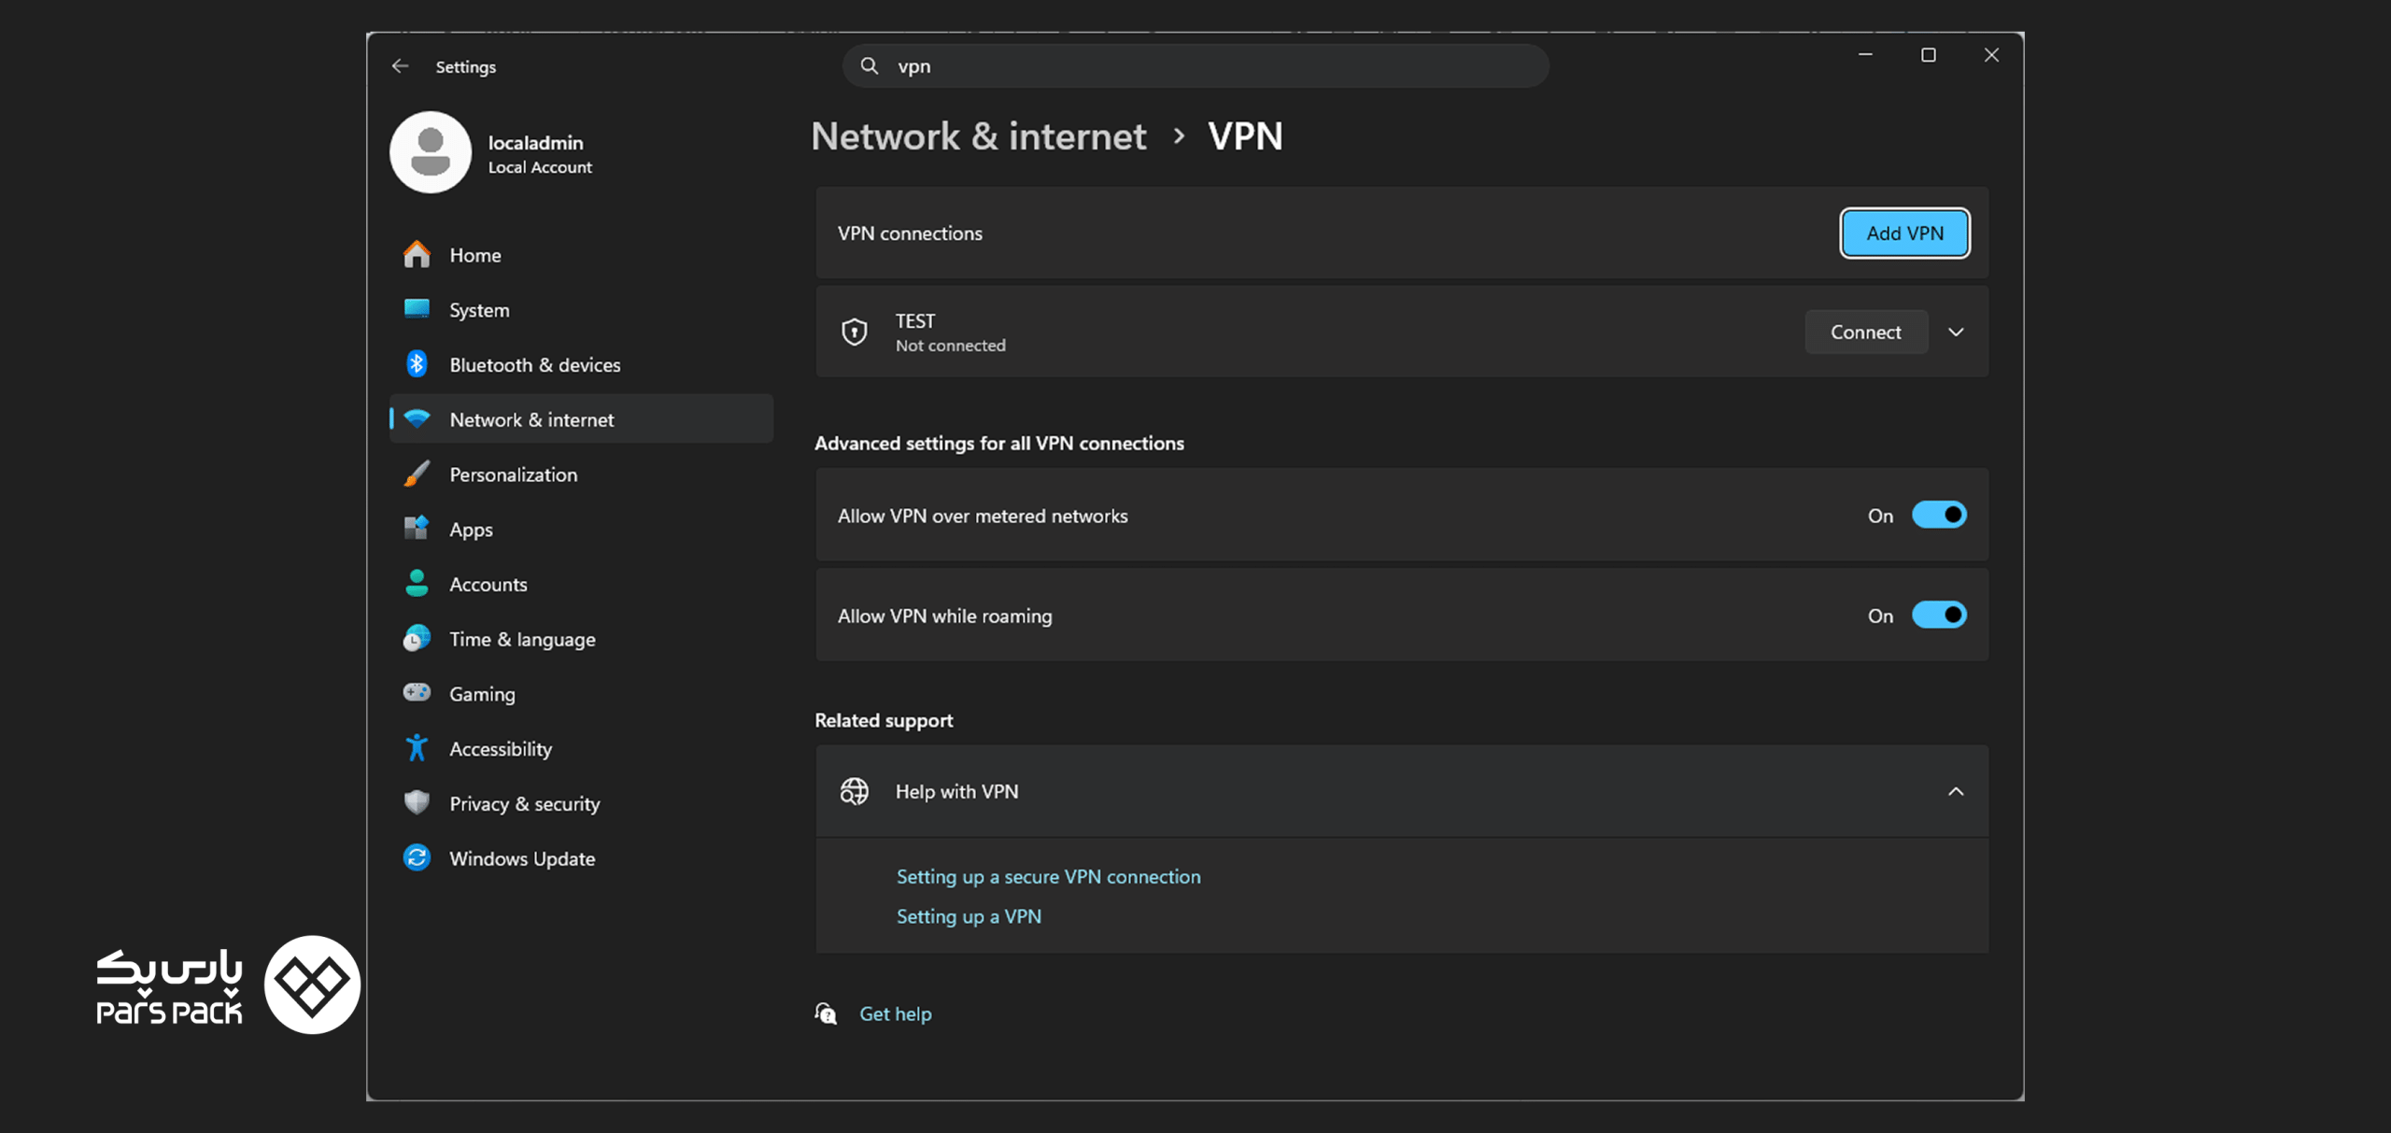This screenshot has height=1133, width=2391.
Task: Click the Windows Update sync icon
Action: click(417, 857)
